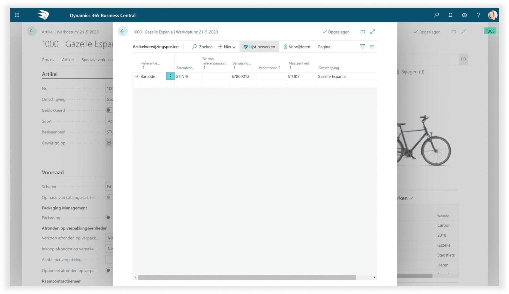Click the horizontal scrollbar thumb in the dialog

pos(247,277)
